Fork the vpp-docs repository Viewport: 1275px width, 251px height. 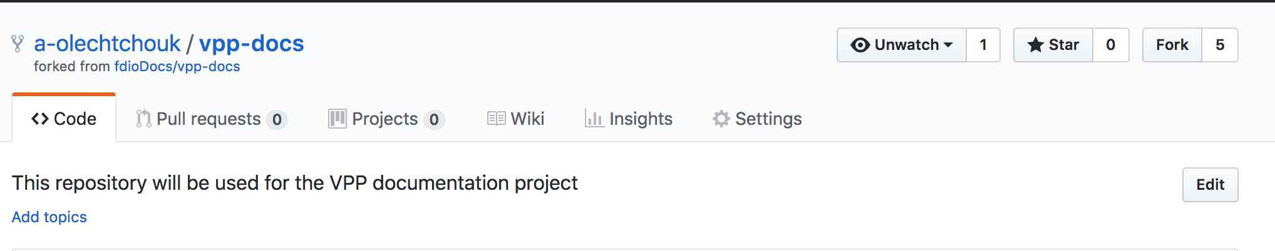pos(1172,45)
